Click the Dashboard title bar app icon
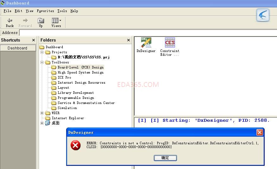Screen dimensions: 277x169 point(3,3)
